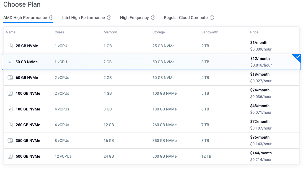Choose the 180 GB NVMe plan

click(x=28, y=109)
